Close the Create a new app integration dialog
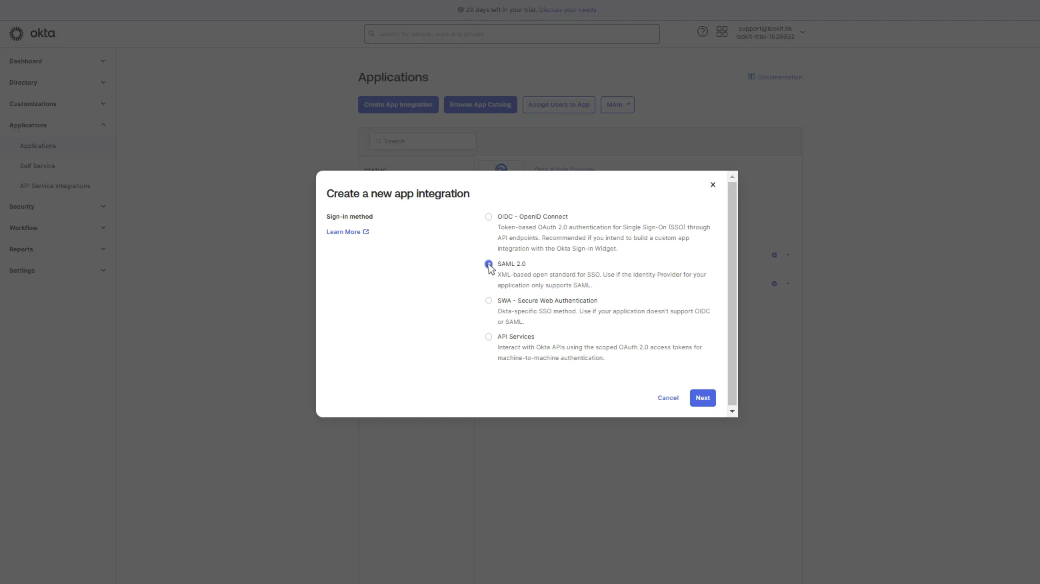The height and width of the screenshot is (584, 1040). click(x=713, y=185)
